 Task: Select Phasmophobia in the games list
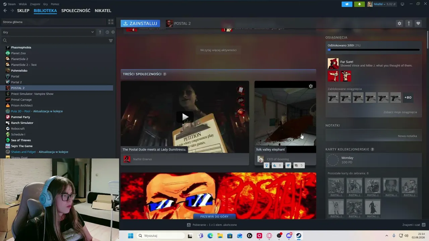[x=21, y=48]
